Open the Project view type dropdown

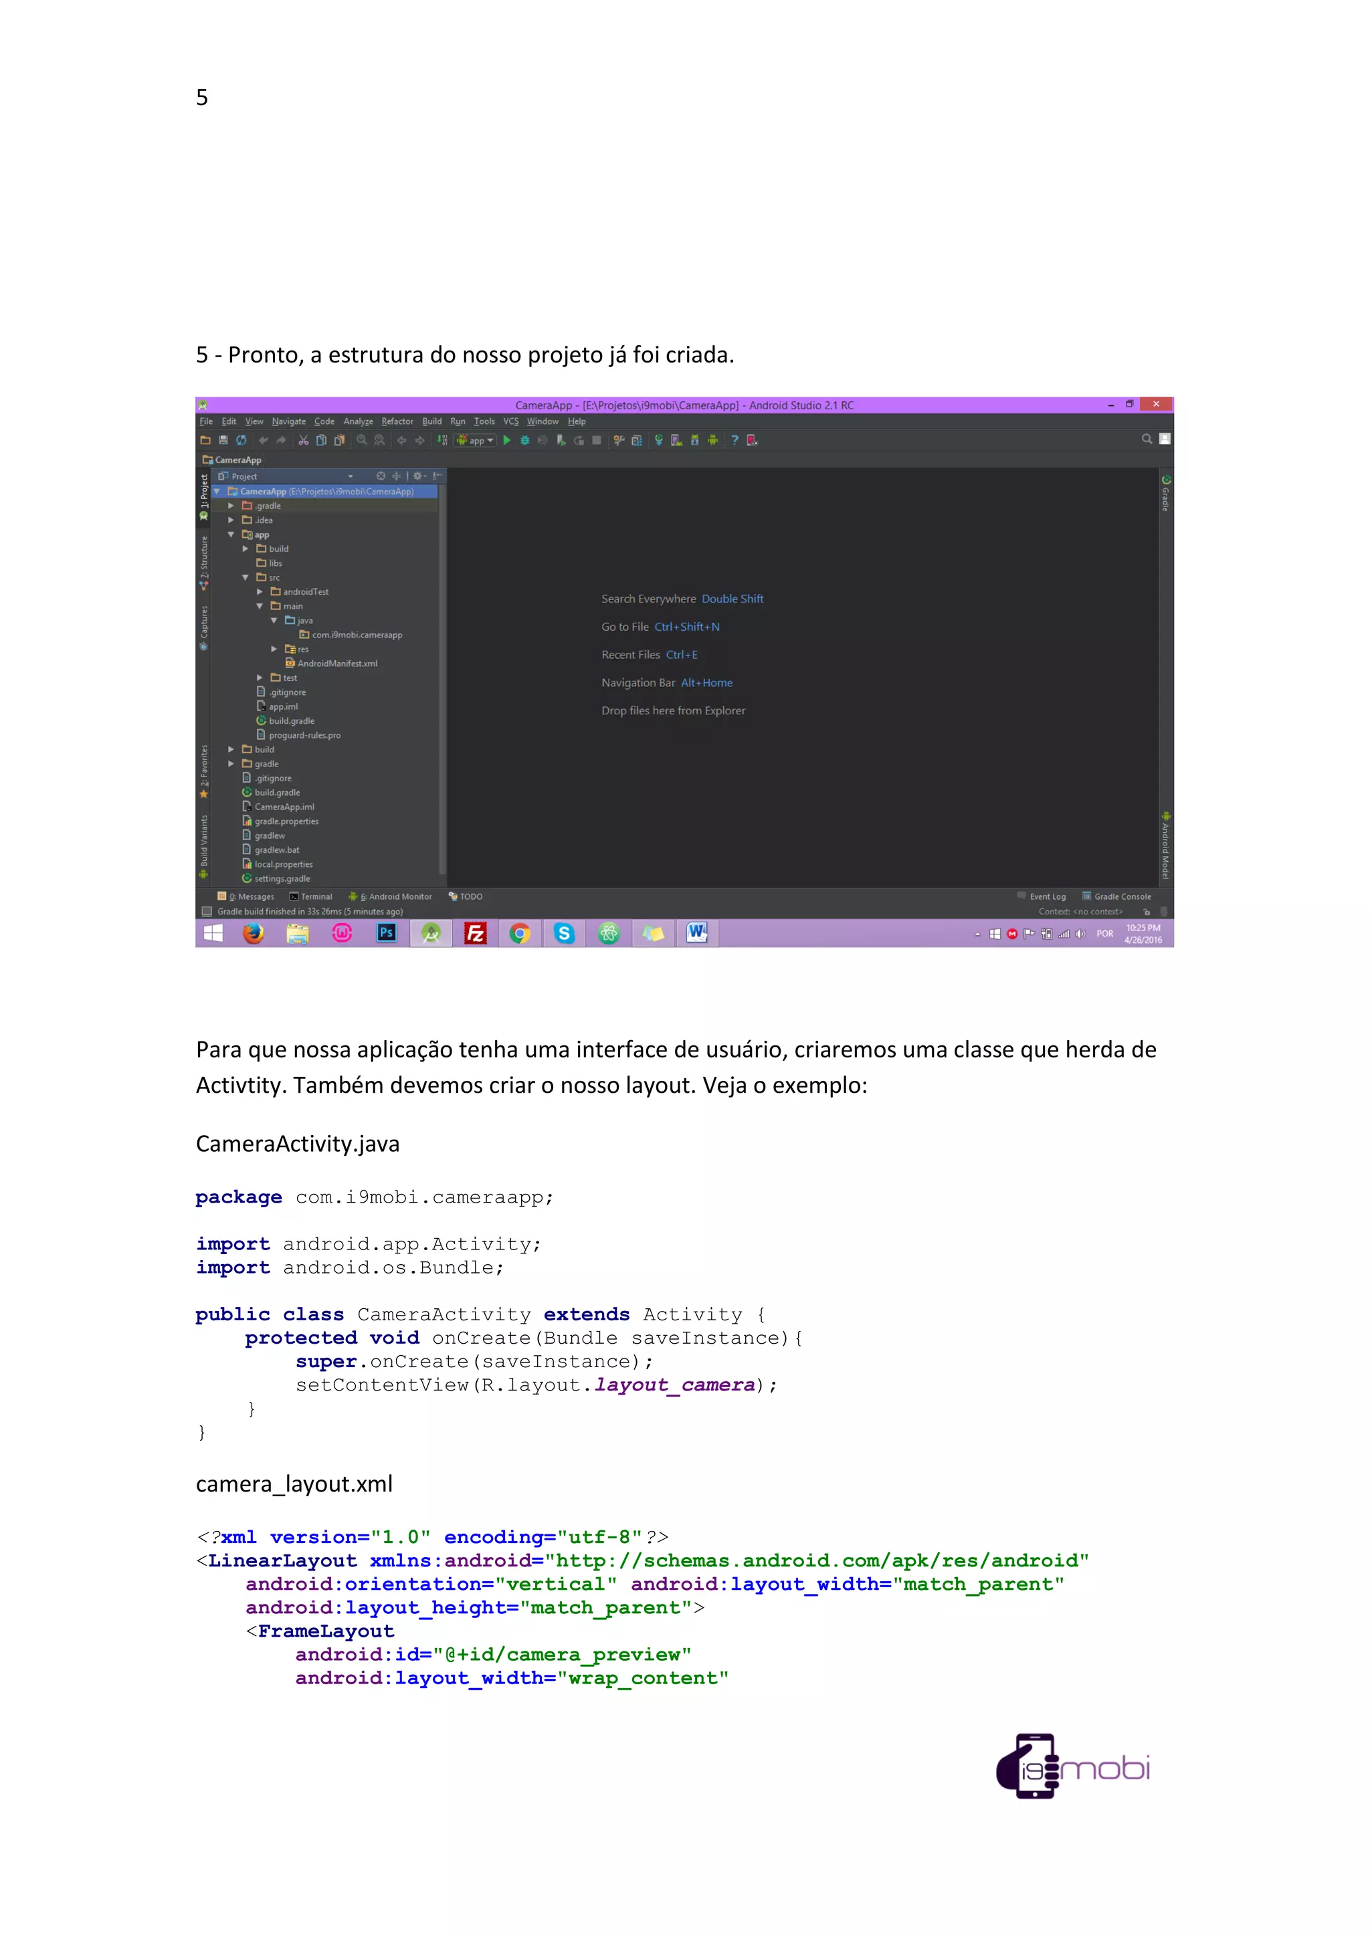pos(351,476)
